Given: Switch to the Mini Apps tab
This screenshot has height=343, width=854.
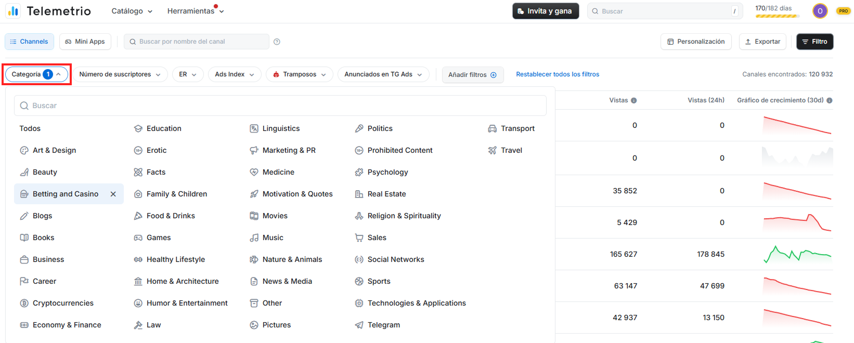Looking at the screenshot, I should [85, 42].
